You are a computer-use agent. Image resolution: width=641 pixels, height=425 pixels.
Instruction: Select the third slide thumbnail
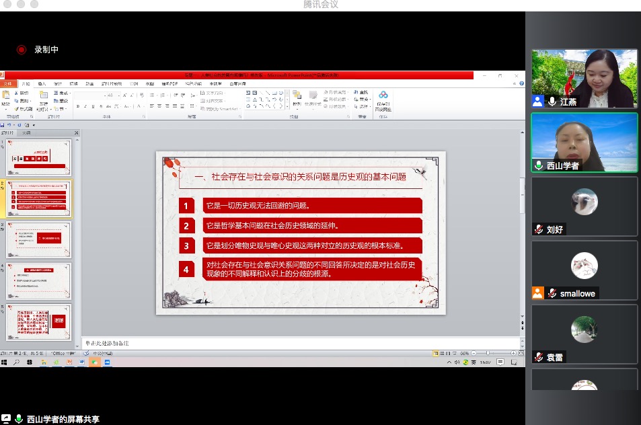tap(38, 240)
